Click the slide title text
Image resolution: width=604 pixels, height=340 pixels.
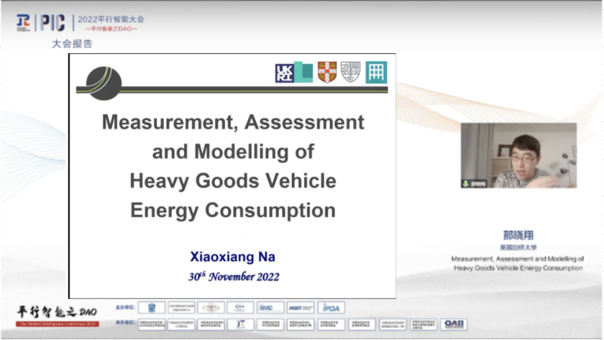232,166
